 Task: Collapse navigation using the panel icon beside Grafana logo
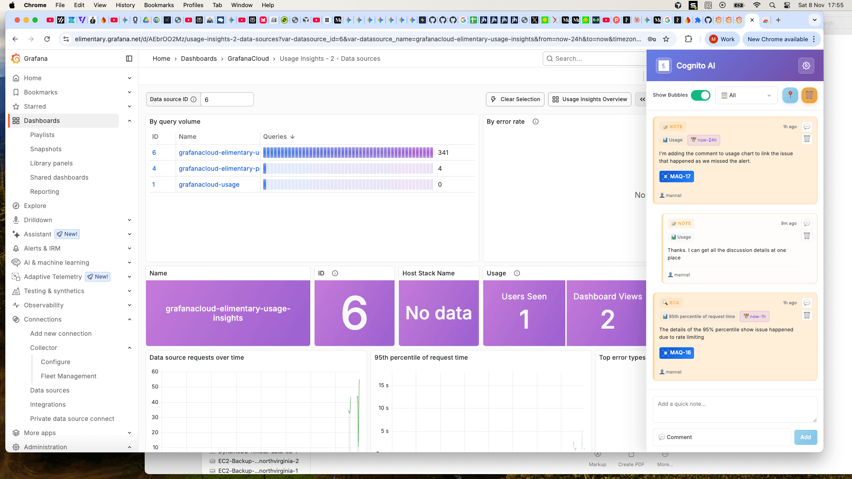point(129,59)
